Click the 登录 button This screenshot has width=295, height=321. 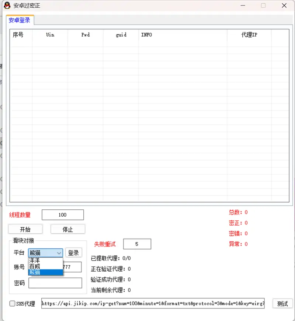pyautogui.click(x=73, y=253)
